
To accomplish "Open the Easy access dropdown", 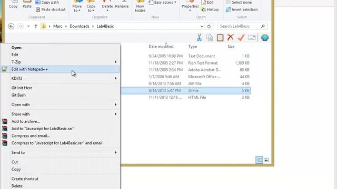I will [162, 2].
